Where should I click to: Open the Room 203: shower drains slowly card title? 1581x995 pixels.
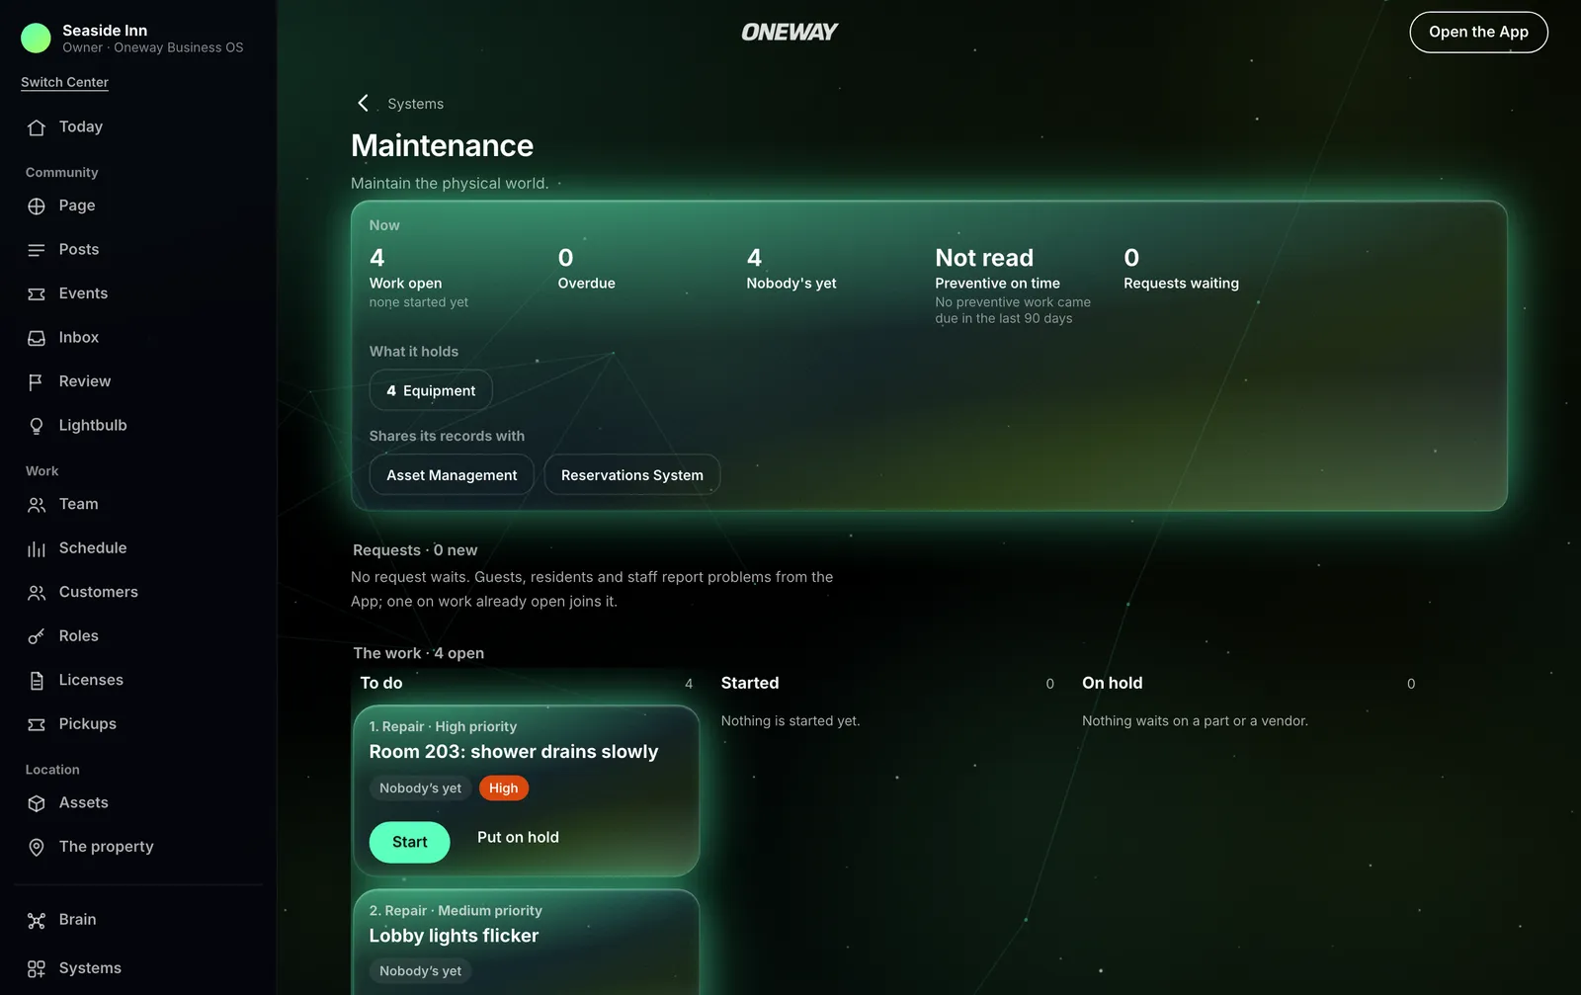(514, 752)
